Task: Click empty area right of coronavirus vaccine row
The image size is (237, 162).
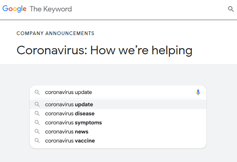Action: pos(151,140)
